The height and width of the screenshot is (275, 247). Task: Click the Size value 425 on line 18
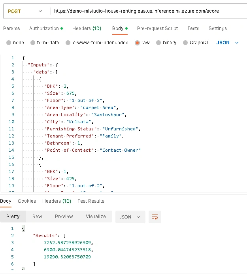(70, 179)
